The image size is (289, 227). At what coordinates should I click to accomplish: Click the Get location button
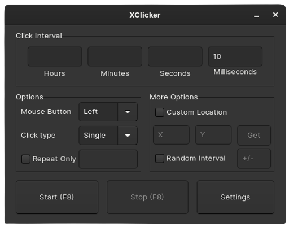(254, 136)
